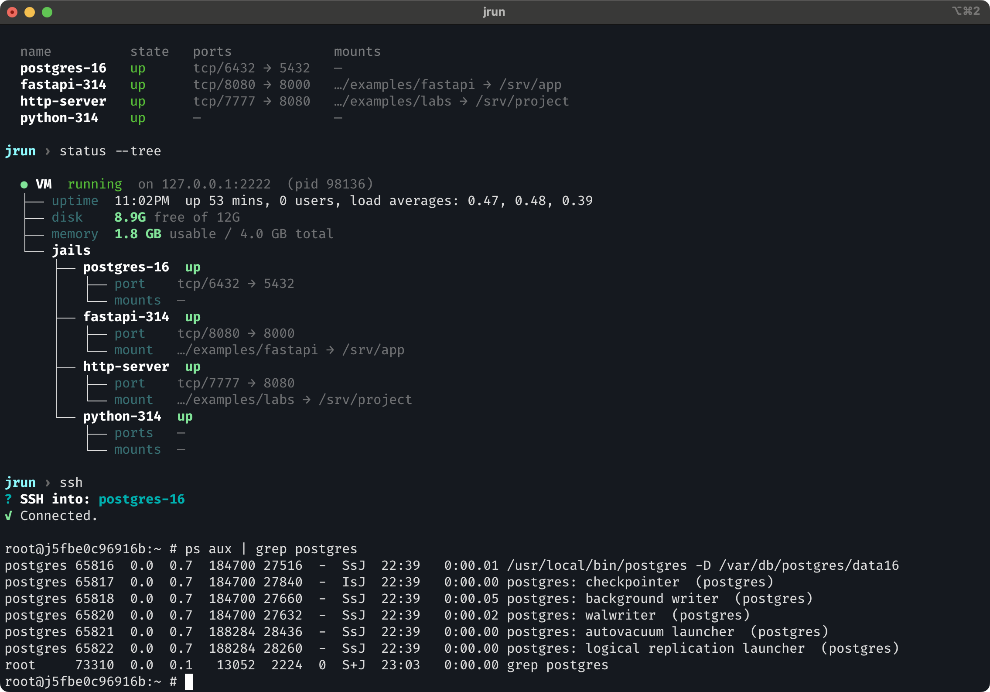
Task: Click fastapi-314 in the jail list table
Action: click(x=63, y=85)
